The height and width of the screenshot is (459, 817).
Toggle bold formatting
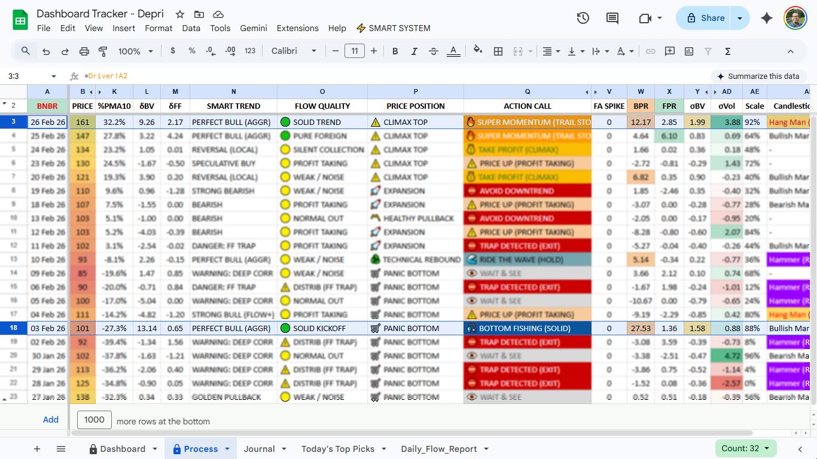(395, 51)
